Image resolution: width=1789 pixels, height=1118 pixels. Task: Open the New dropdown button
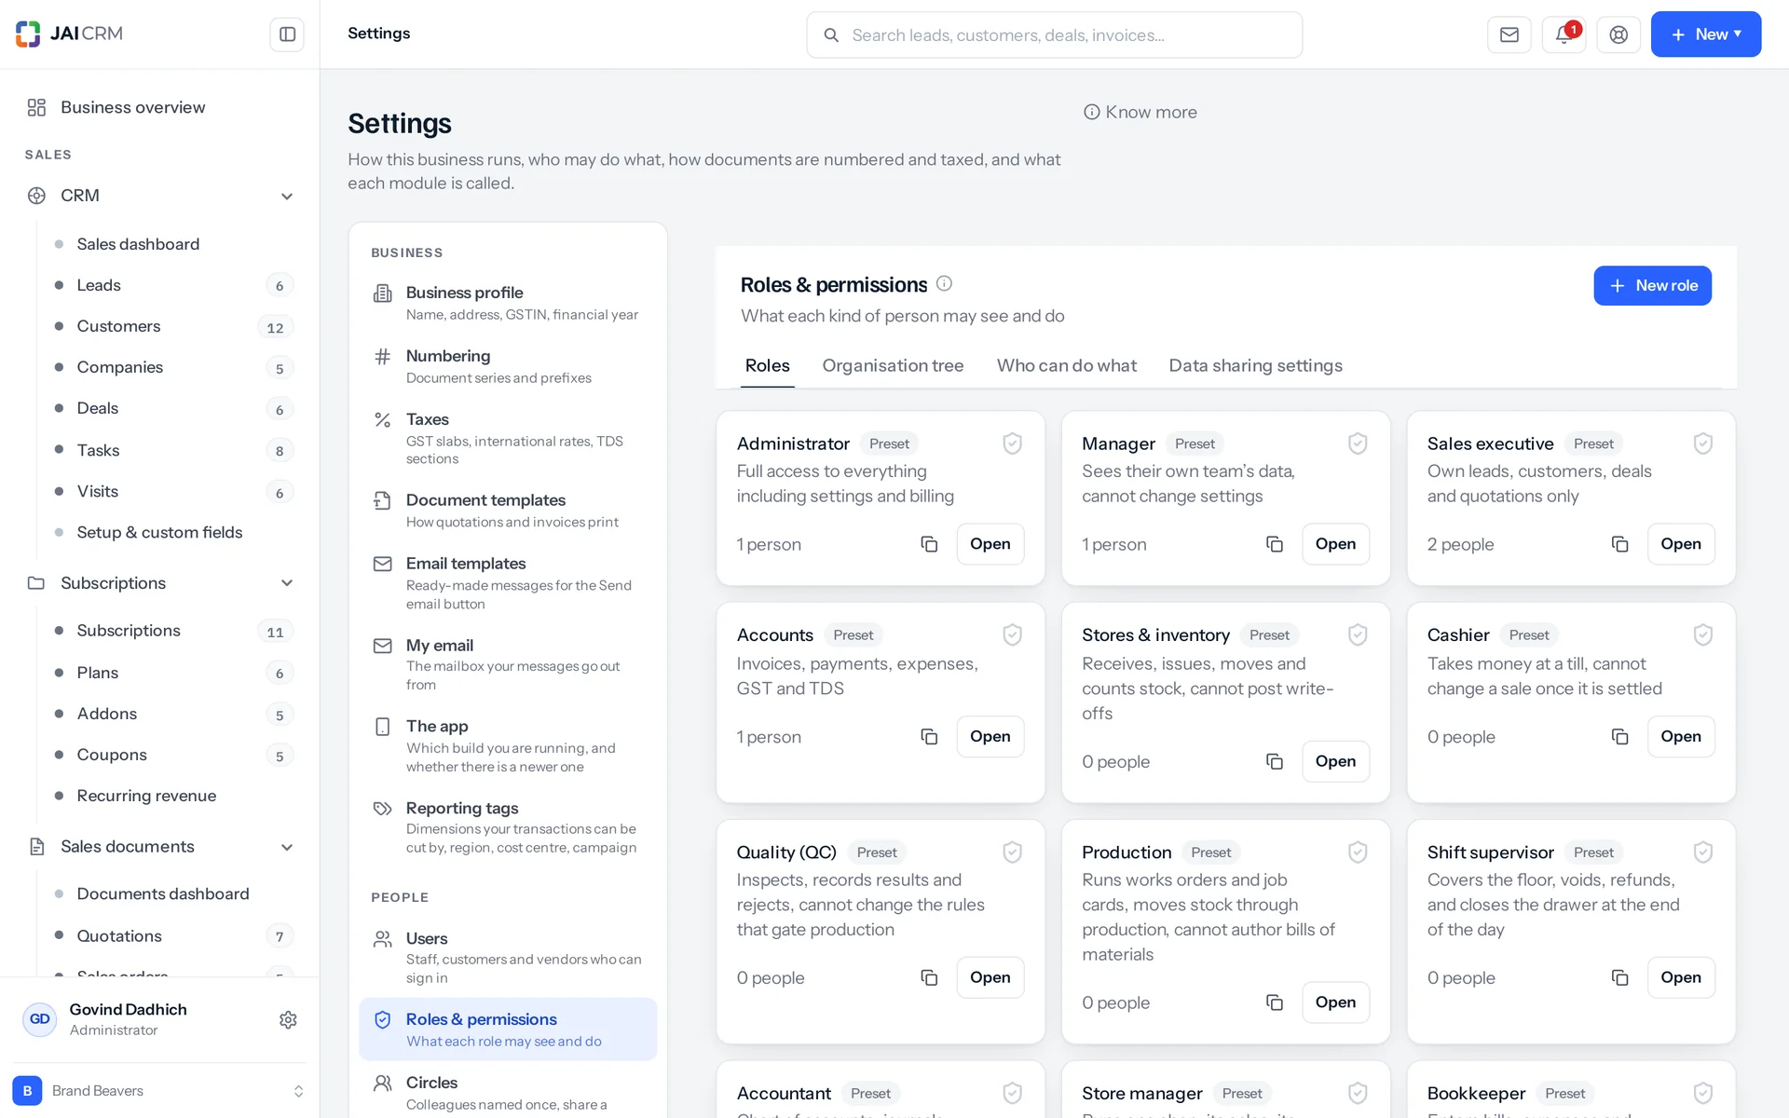(1705, 34)
